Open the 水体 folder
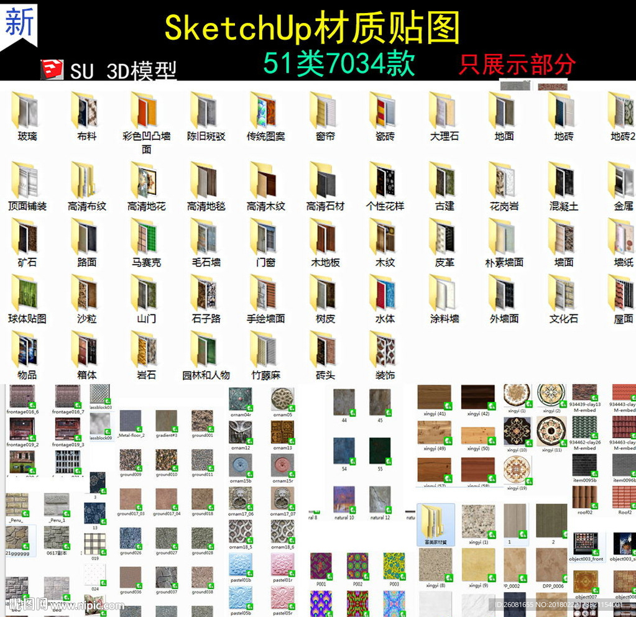 (x=384, y=293)
